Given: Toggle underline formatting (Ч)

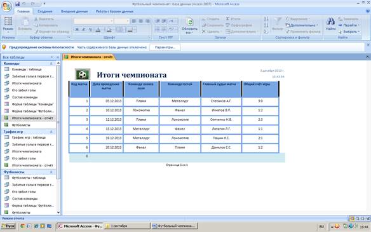Looking at the screenshot, I should click(90, 29).
